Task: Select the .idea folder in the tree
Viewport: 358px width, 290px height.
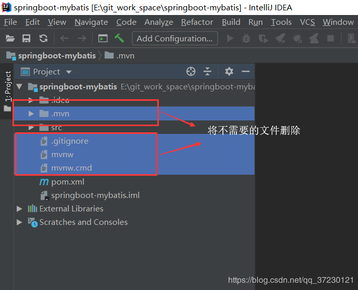Action: pyautogui.click(x=135, y=100)
